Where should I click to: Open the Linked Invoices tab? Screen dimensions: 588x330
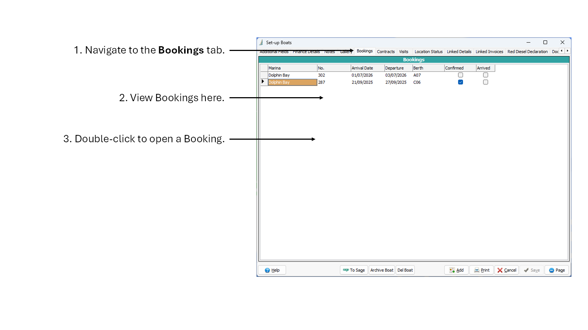[489, 52]
